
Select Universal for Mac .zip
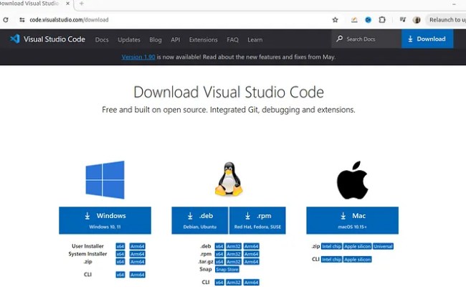coord(384,246)
